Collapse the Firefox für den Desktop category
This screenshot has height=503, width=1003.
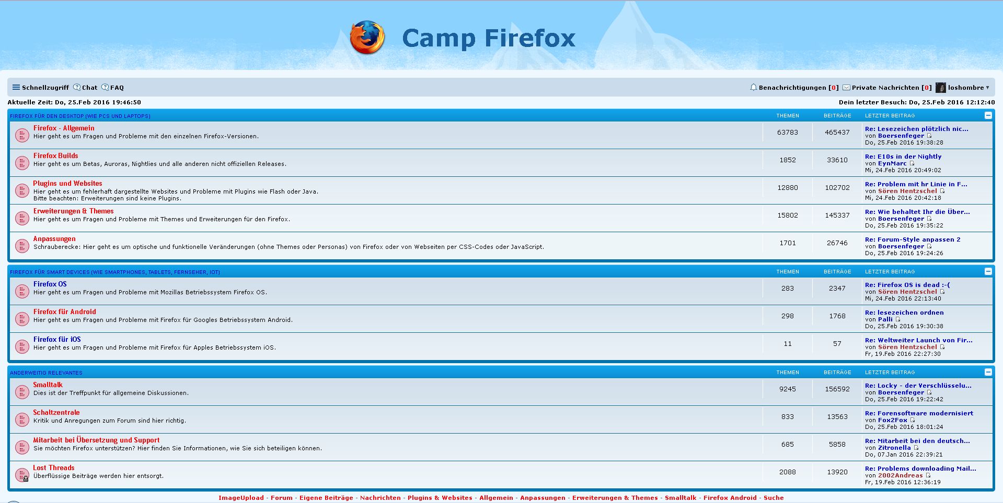(988, 115)
